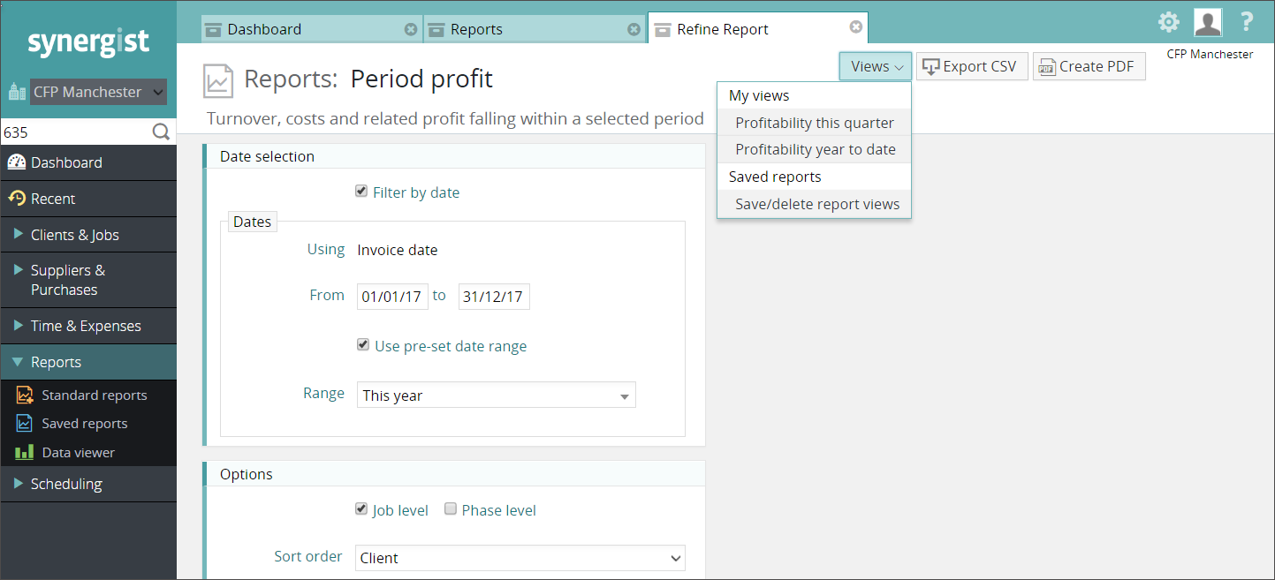Open the user profile avatar icon

tap(1207, 22)
